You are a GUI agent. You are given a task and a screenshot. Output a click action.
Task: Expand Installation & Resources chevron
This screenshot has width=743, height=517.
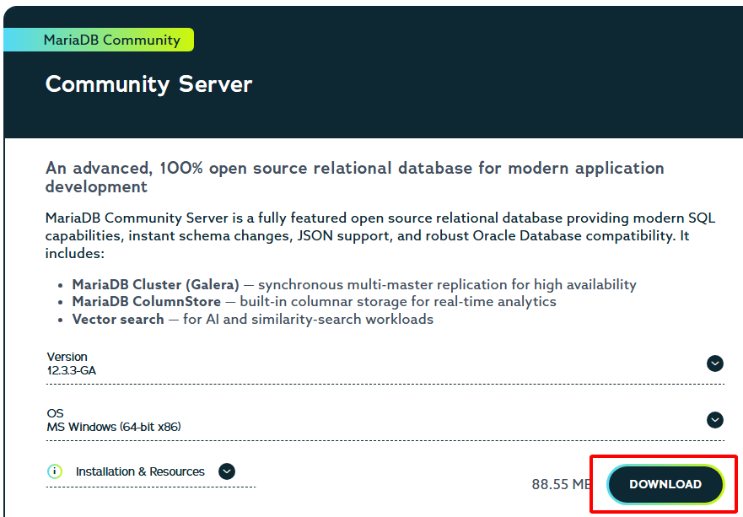(227, 471)
